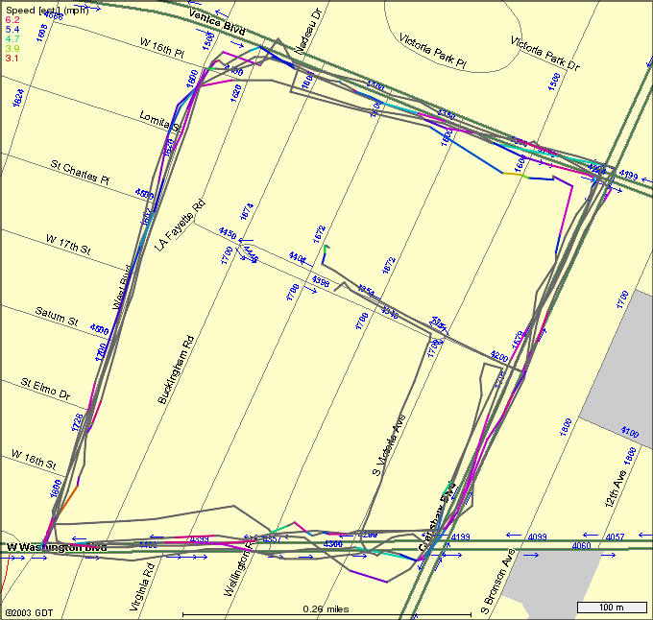The height and width of the screenshot is (620, 653).
Task: Click the S Bronson Ave label
Action: [498, 581]
